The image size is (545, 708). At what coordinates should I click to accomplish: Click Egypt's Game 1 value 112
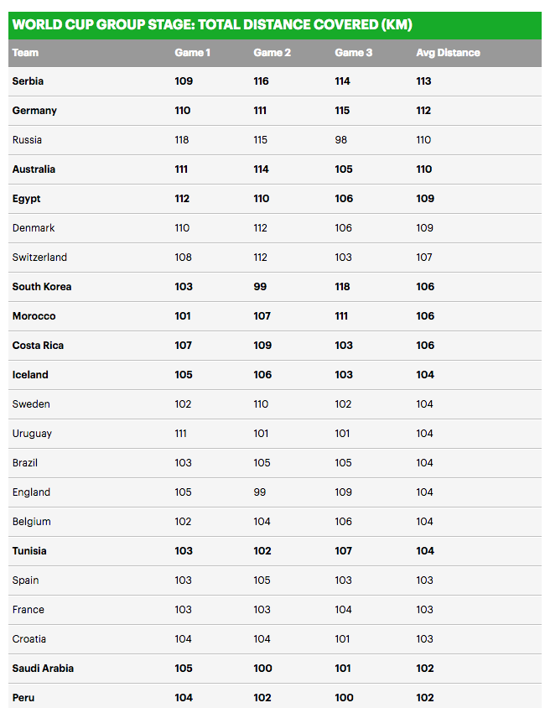point(183,199)
